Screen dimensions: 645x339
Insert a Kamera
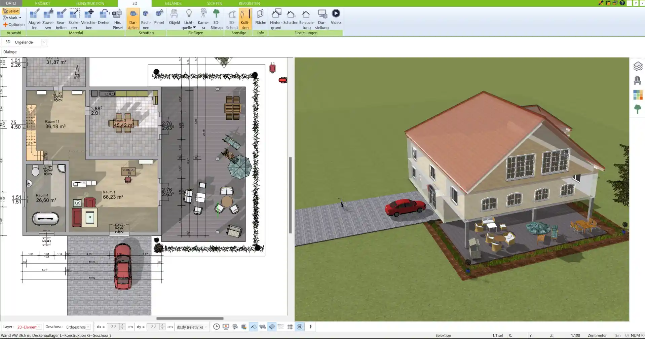pyautogui.click(x=203, y=19)
